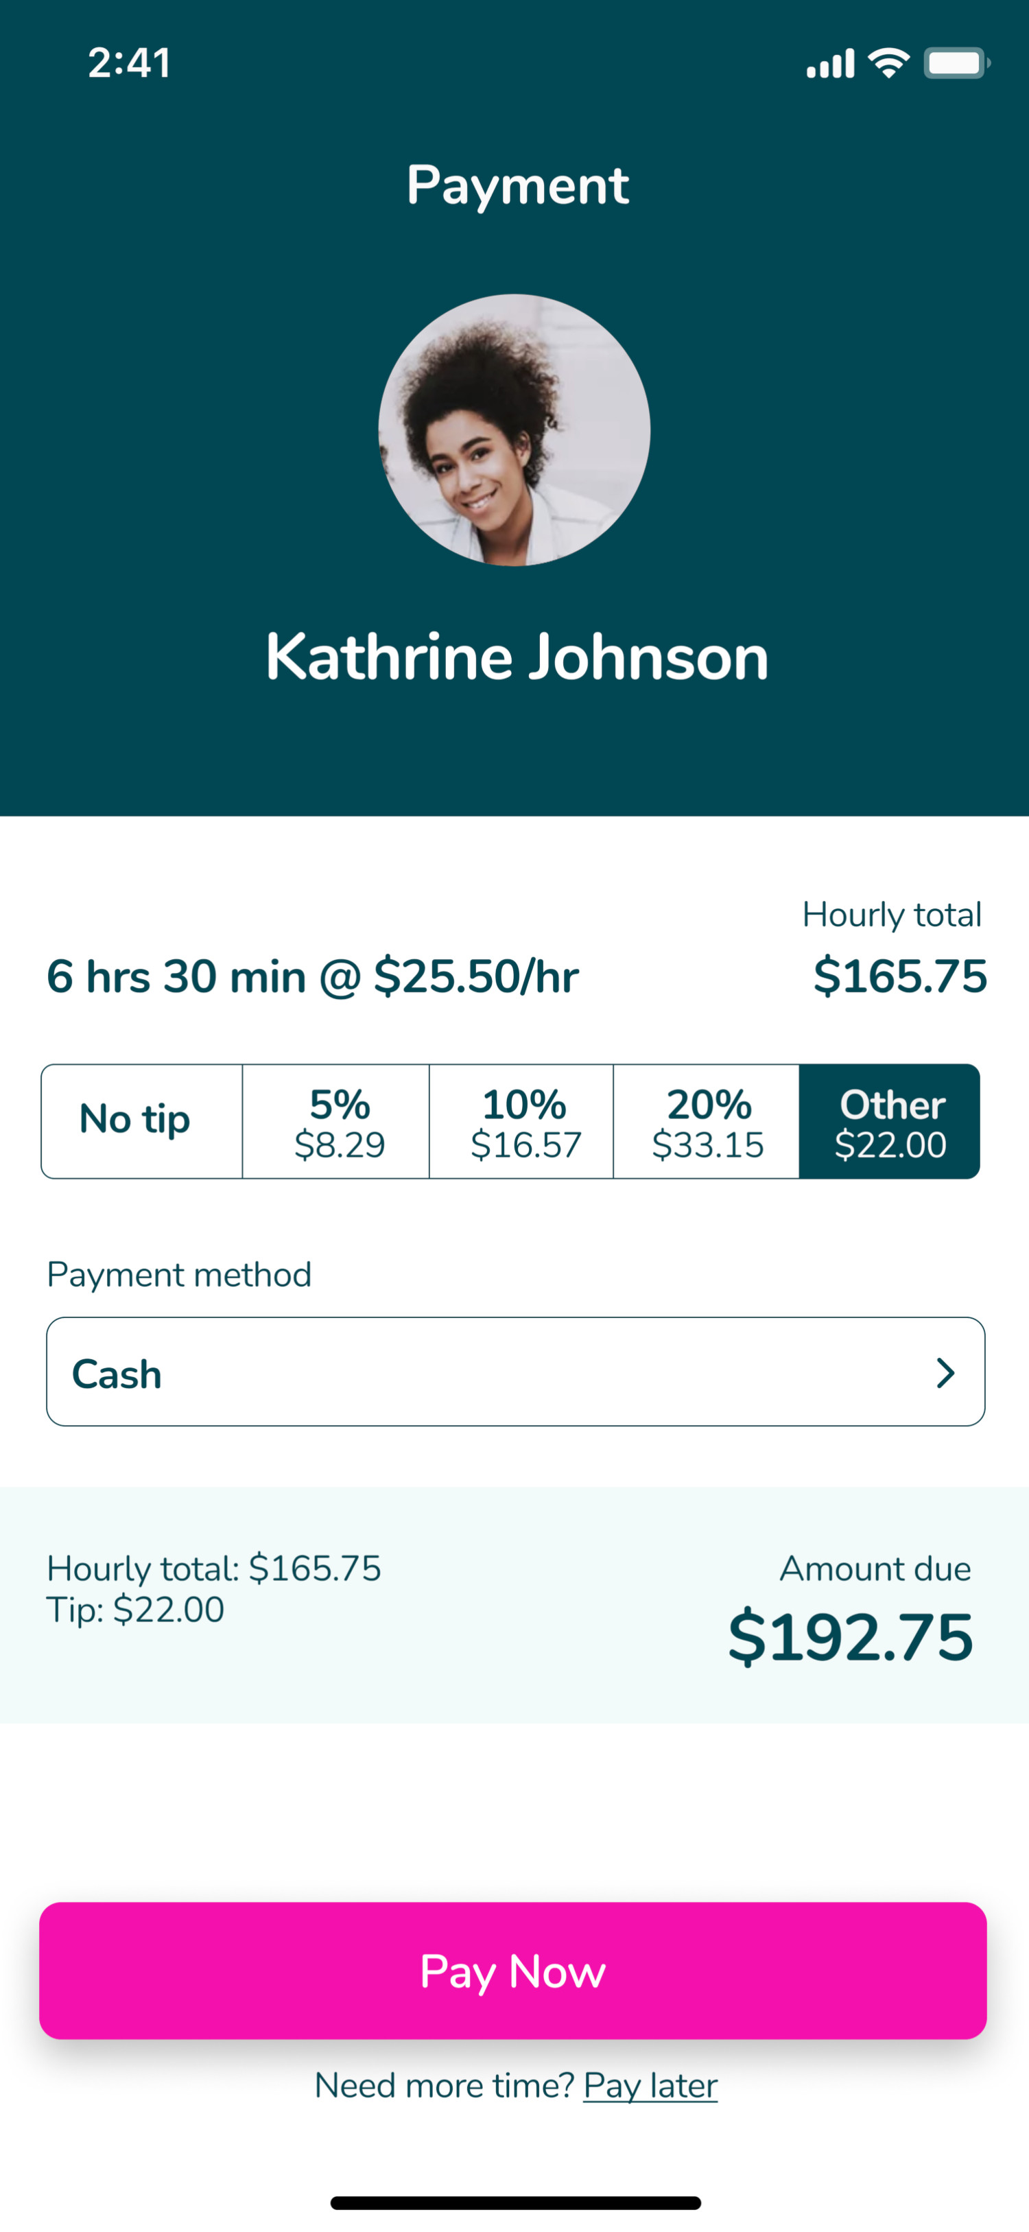Screen dimensions: 1029x2232
Task: Tap the Wi-Fi status icon
Action: click(x=888, y=63)
